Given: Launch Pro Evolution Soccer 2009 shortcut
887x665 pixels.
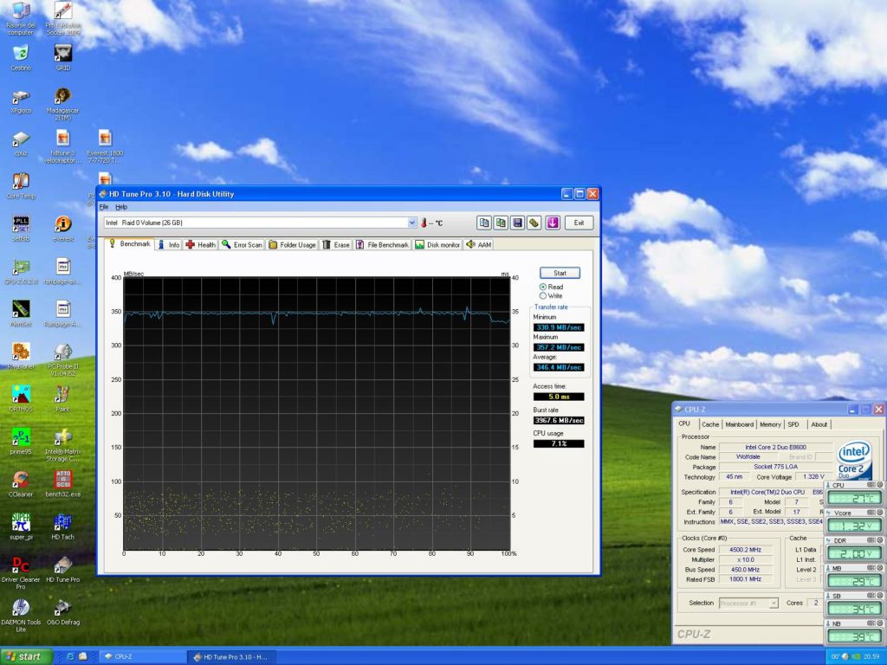Looking at the screenshot, I should click(62, 18).
